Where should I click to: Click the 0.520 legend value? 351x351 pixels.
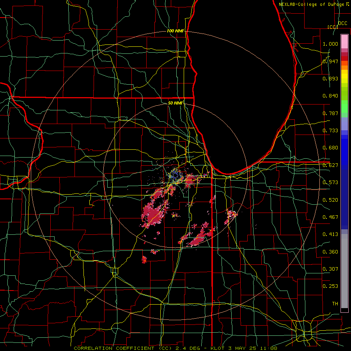(x=330, y=200)
